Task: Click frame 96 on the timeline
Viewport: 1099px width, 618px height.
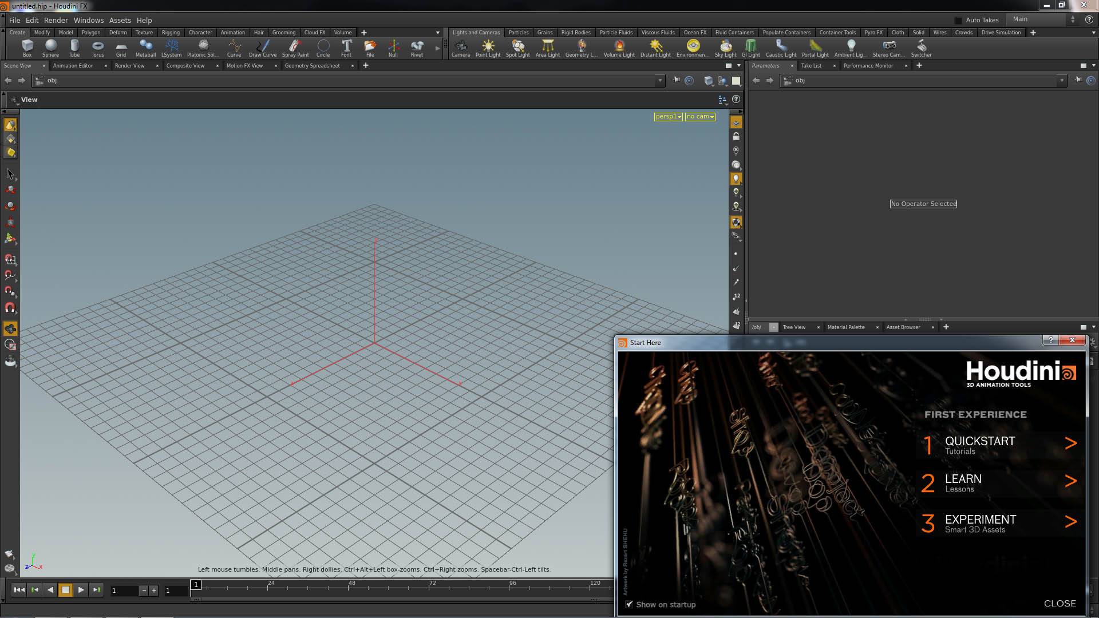Action: (512, 585)
